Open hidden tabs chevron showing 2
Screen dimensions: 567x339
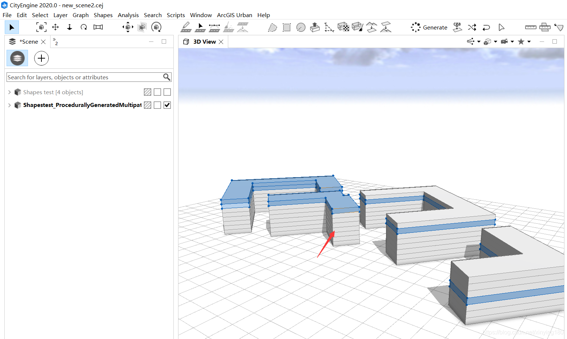pyautogui.click(x=55, y=41)
